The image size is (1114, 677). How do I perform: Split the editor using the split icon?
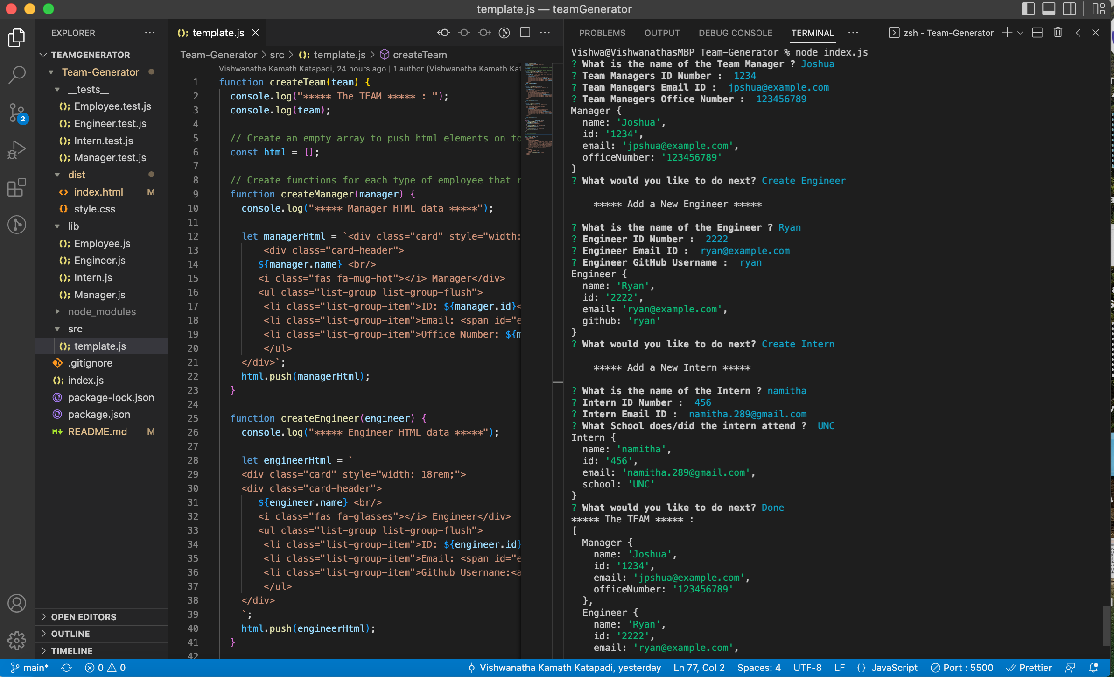(x=525, y=33)
